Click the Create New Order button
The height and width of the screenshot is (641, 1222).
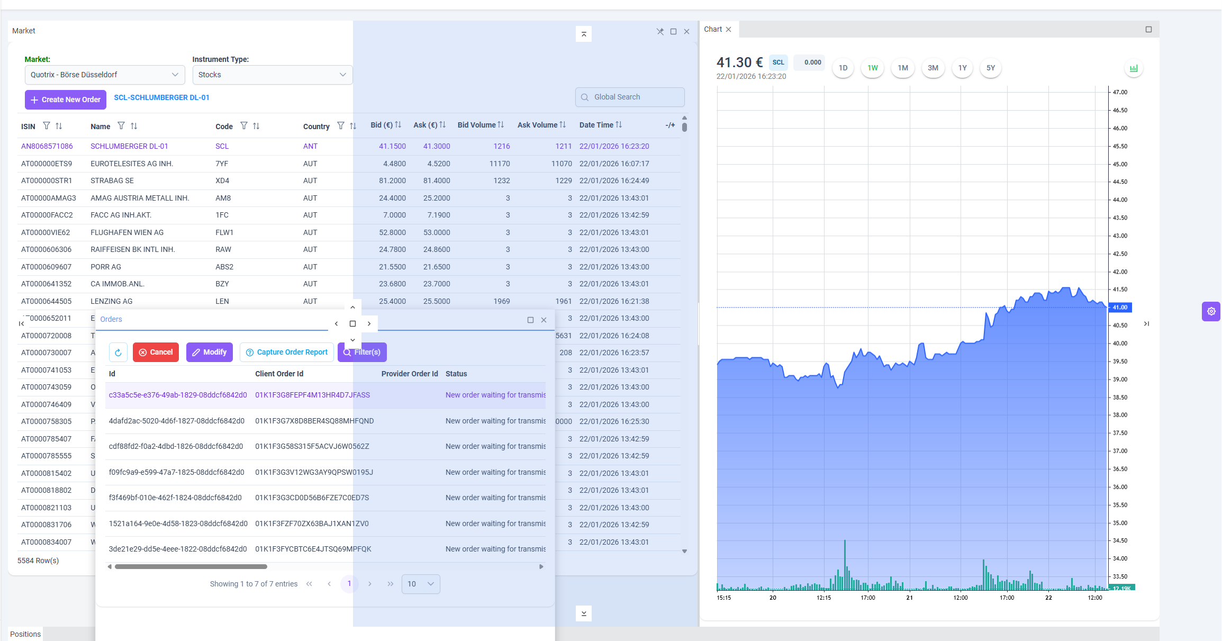pyautogui.click(x=66, y=100)
